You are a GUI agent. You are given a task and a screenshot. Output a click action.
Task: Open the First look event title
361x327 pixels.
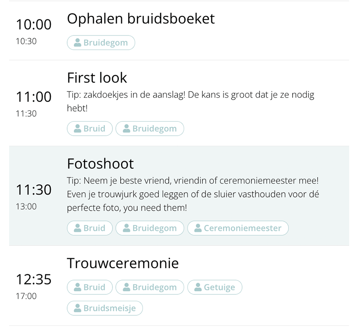click(97, 78)
